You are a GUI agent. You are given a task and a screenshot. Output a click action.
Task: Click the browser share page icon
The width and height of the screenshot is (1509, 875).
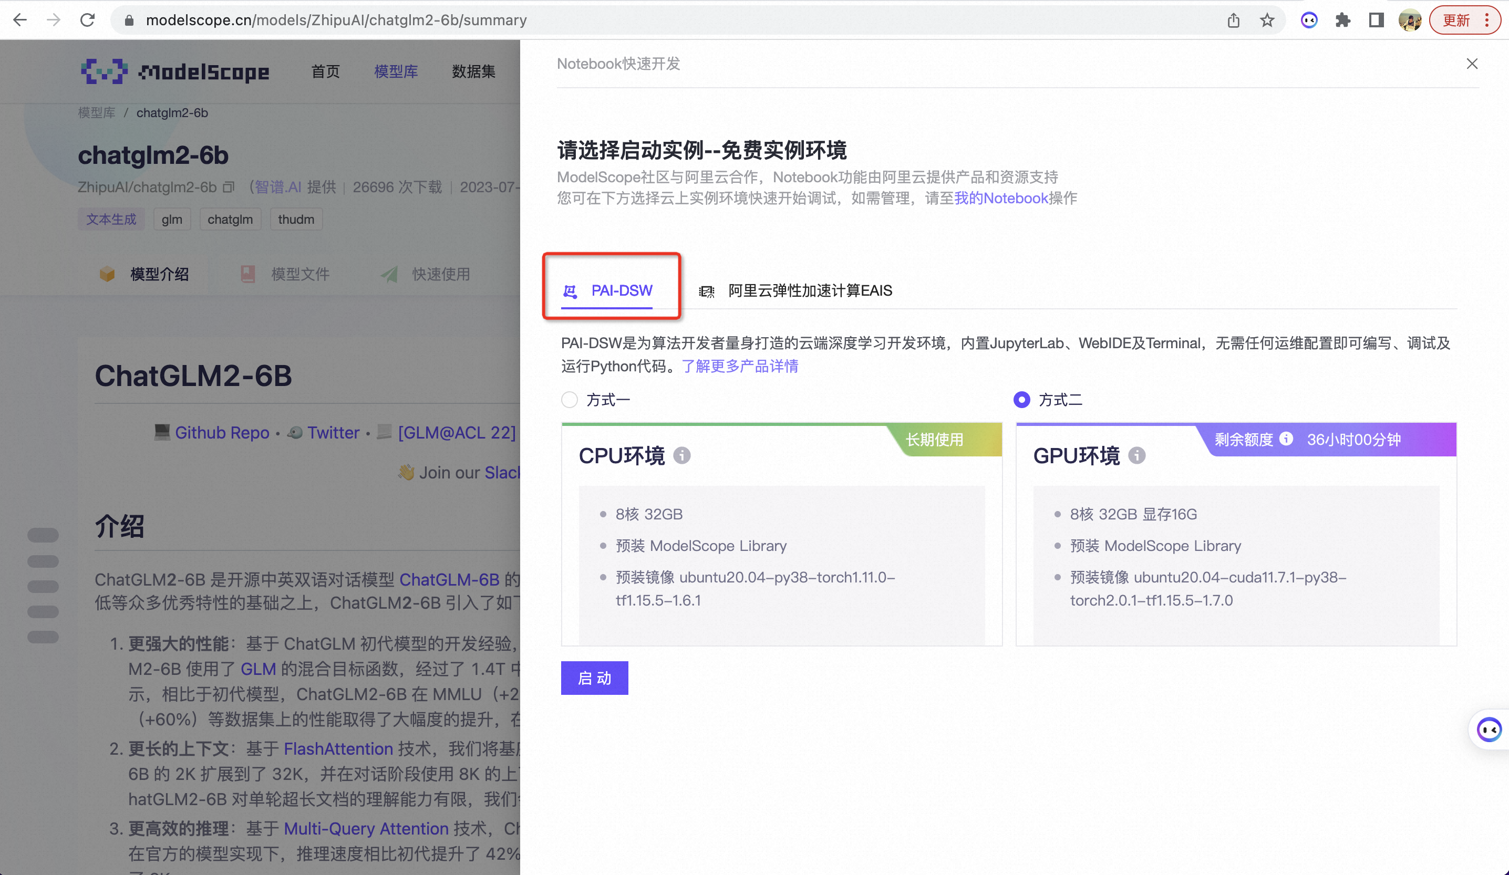coord(1233,20)
